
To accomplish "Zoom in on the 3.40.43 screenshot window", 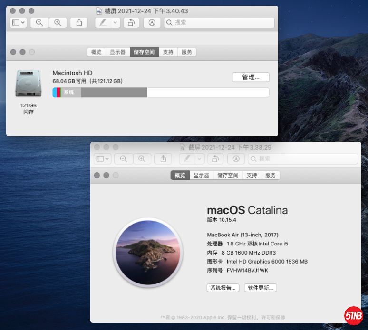I will [58, 22].
